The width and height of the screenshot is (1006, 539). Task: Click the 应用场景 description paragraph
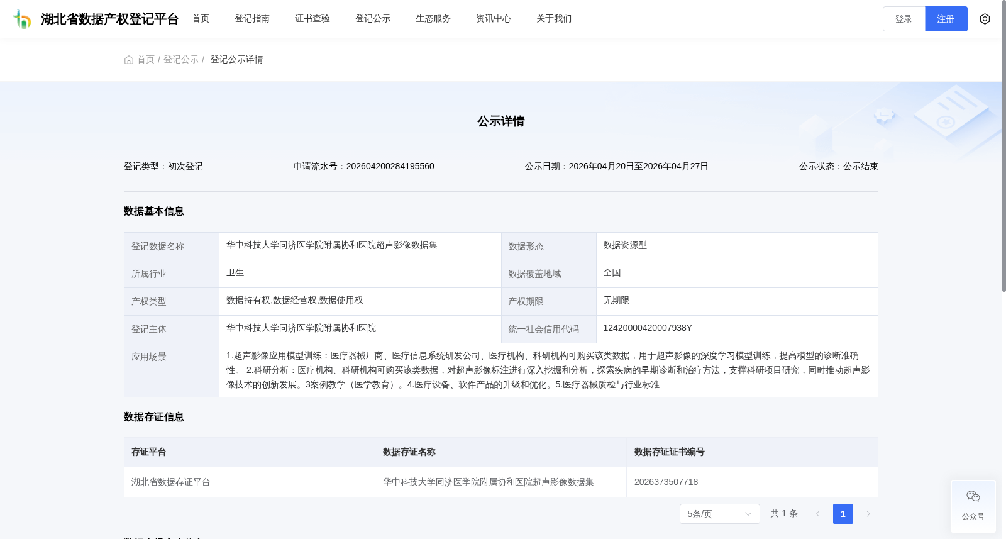[548, 370]
